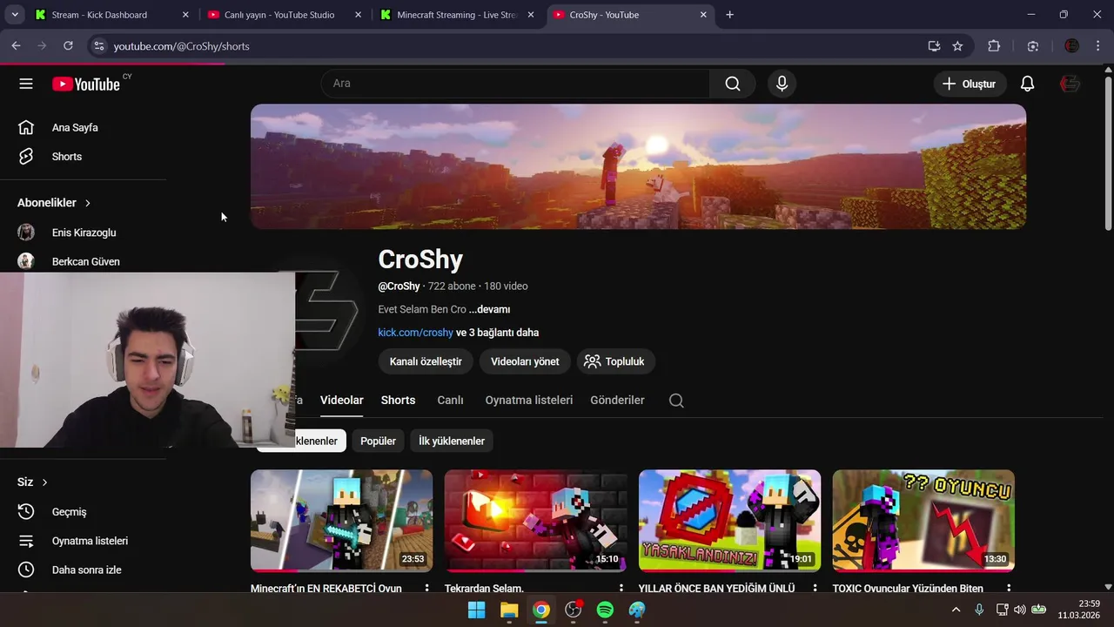Click the Kanalı özelleştir button

(426, 361)
